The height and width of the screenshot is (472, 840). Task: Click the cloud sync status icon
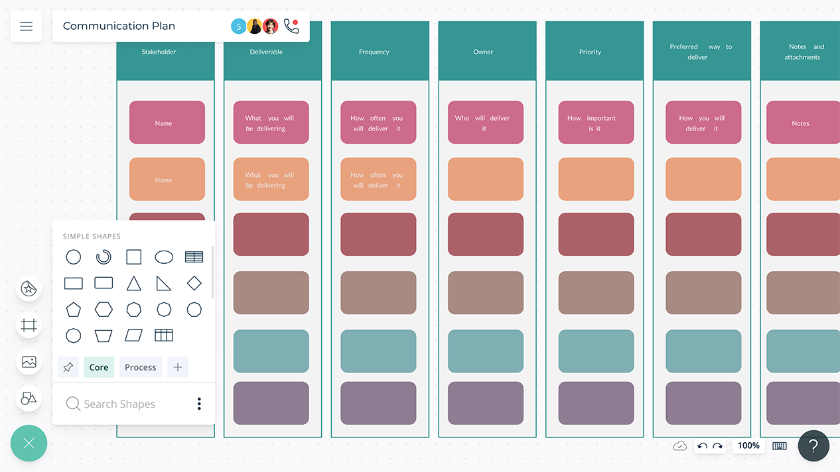[x=679, y=446]
